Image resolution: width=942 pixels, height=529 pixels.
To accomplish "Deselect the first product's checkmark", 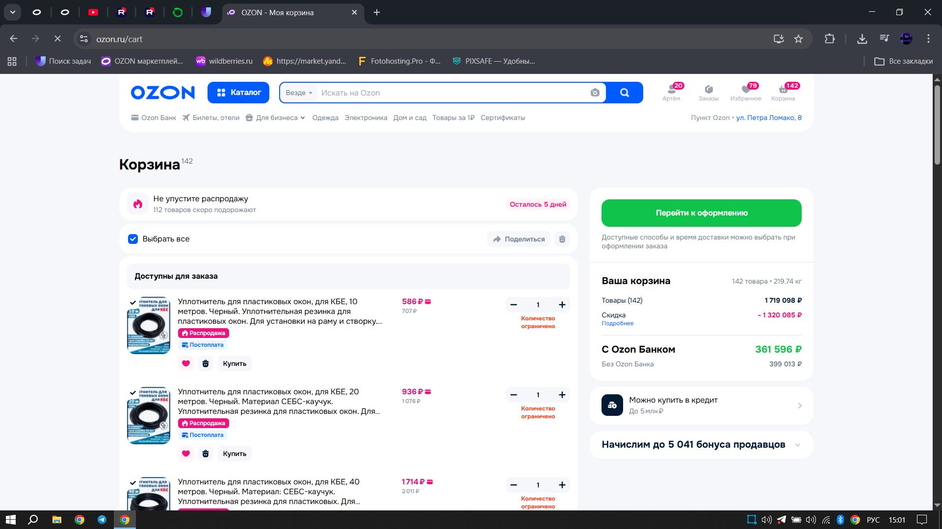I will point(132,302).
